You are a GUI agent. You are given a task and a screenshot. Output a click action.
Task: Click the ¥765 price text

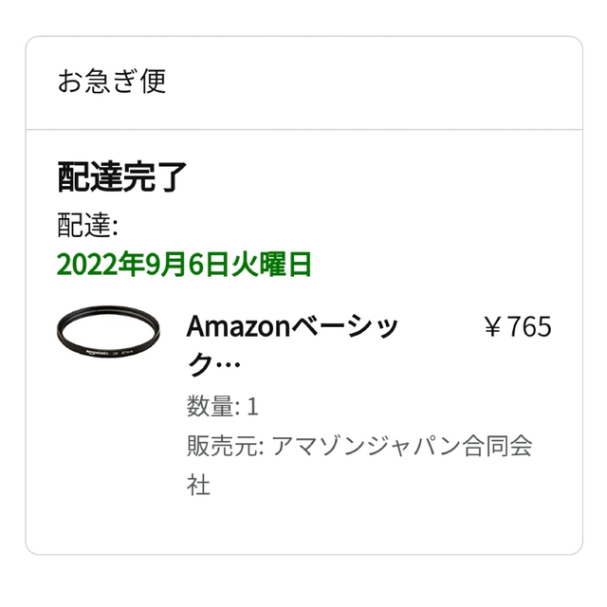518,326
